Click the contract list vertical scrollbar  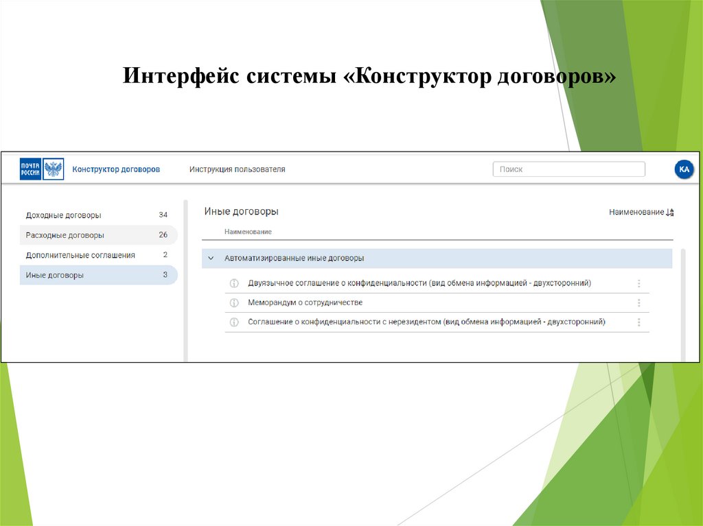click(x=683, y=304)
